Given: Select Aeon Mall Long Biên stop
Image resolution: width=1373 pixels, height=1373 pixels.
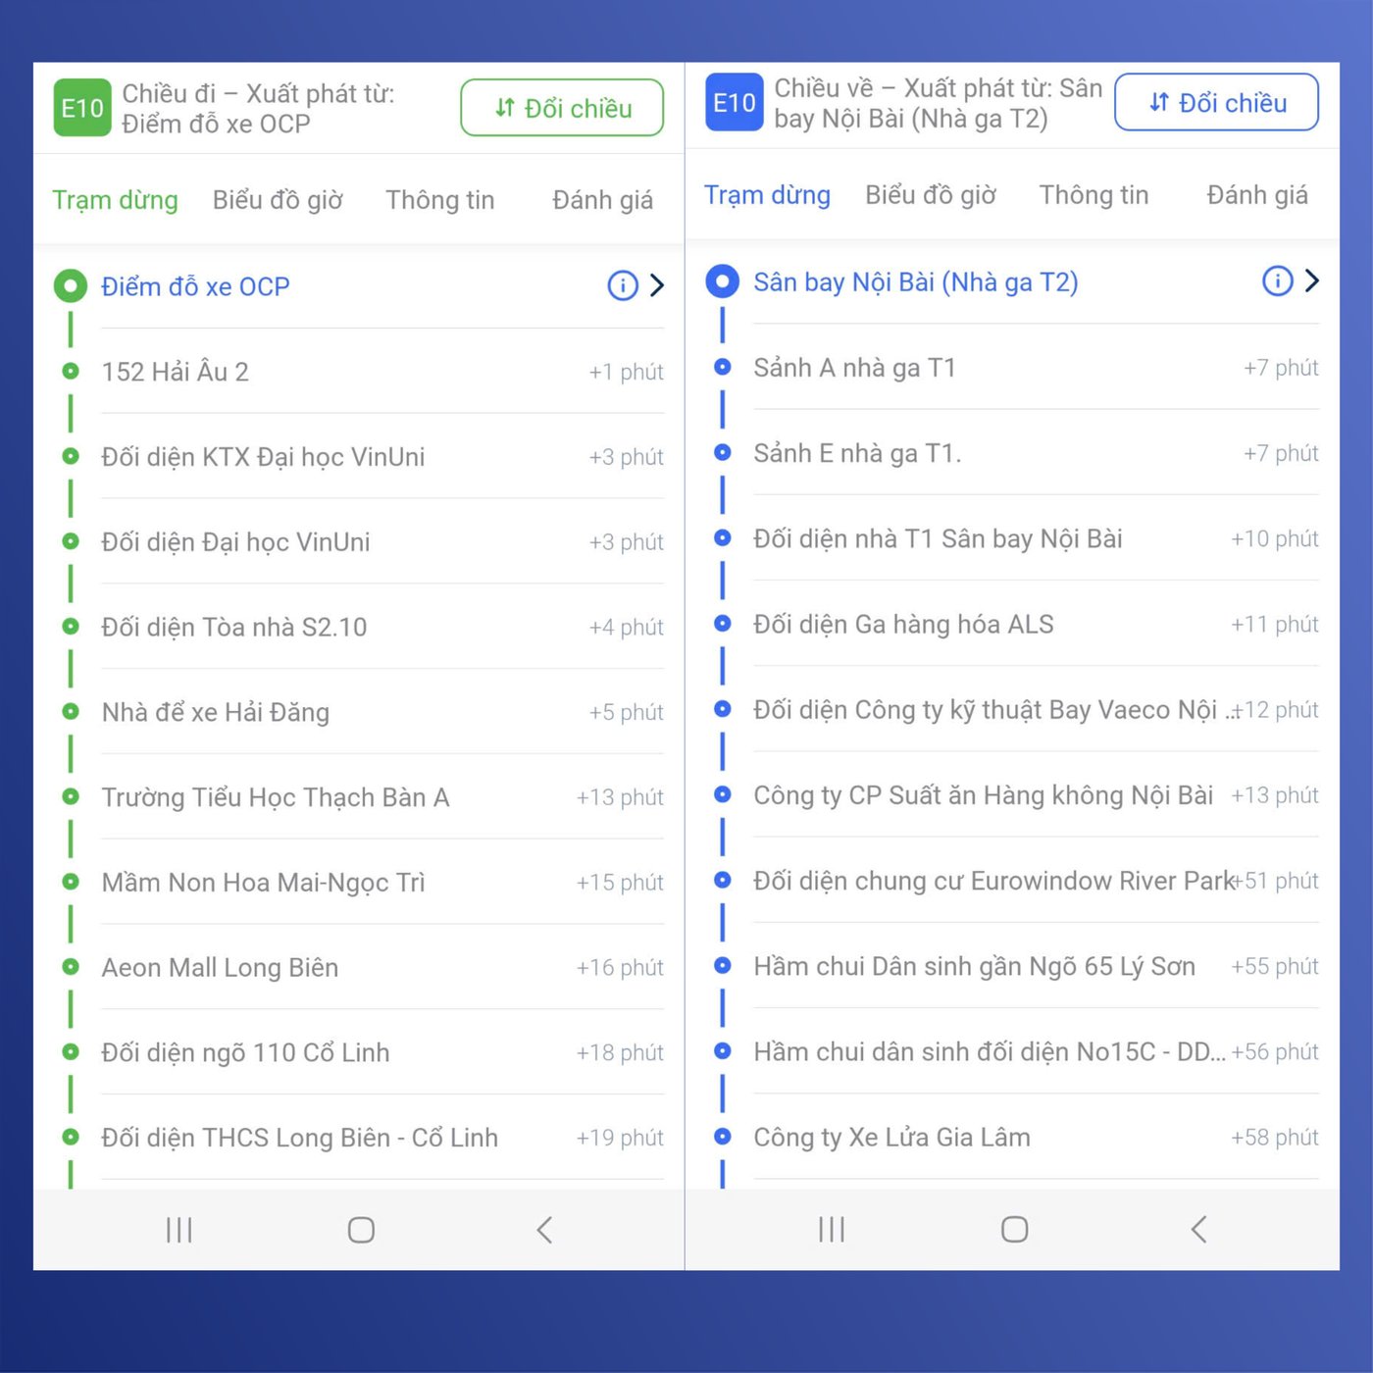Looking at the screenshot, I should (x=220, y=968).
